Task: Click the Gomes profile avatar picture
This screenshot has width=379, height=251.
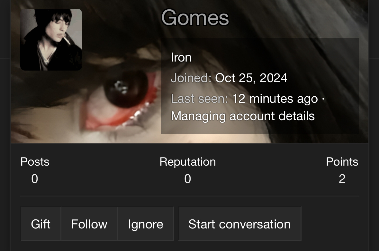Action: [x=51, y=39]
